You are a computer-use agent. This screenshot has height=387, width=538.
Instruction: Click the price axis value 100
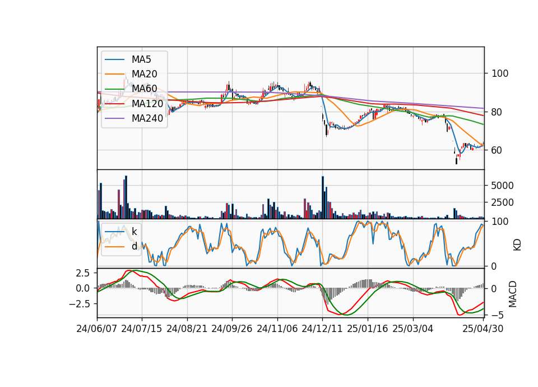500,73
